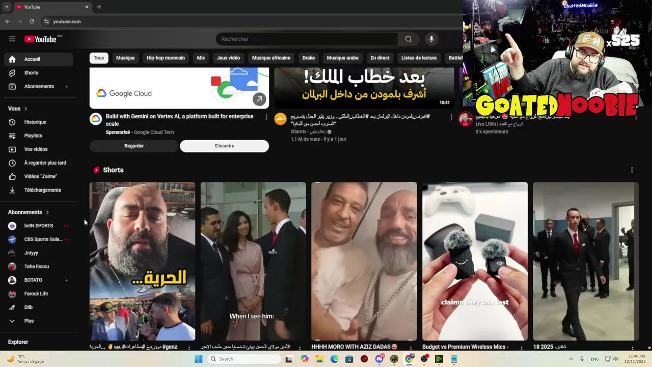Open Shorts from the sidebar
The height and width of the screenshot is (367, 652).
click(39, 73)
